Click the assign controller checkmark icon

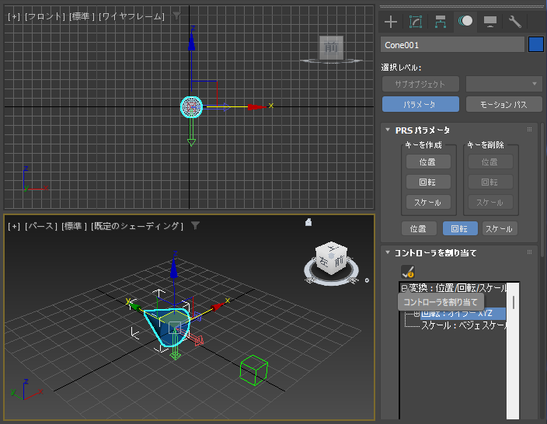pos(407,272)
